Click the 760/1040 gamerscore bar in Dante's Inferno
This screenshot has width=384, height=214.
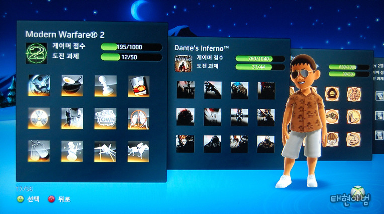point(260,58)
